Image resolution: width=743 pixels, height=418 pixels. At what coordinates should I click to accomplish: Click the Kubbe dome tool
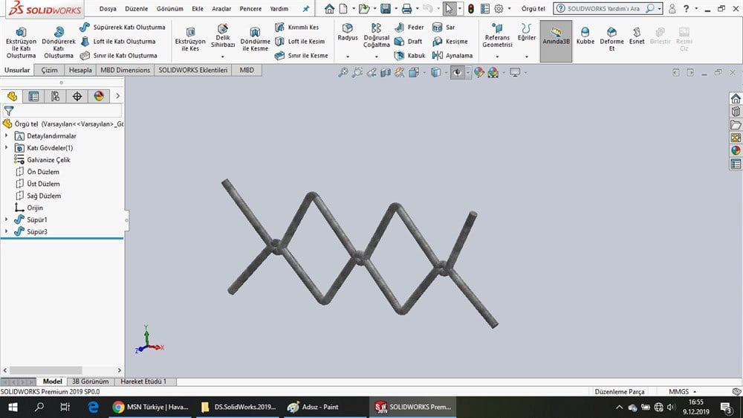coord(585,36)
